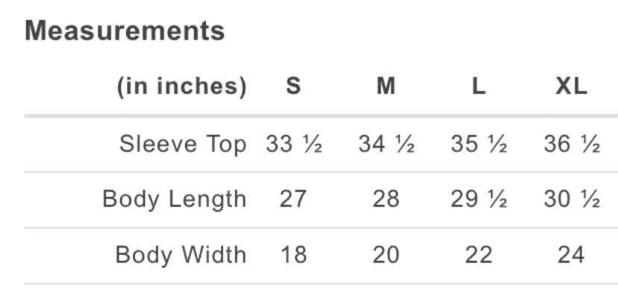Click Sleeve Top value 33 ½ for S
This screenshot has width=618, height=308.
293,145
